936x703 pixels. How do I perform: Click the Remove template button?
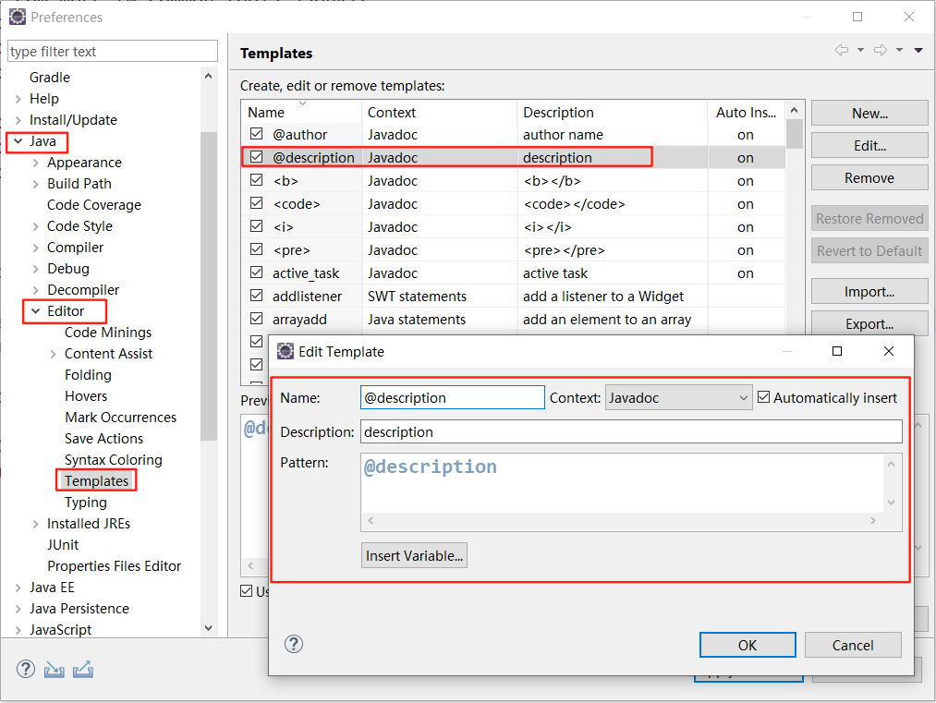click(869, 178)
